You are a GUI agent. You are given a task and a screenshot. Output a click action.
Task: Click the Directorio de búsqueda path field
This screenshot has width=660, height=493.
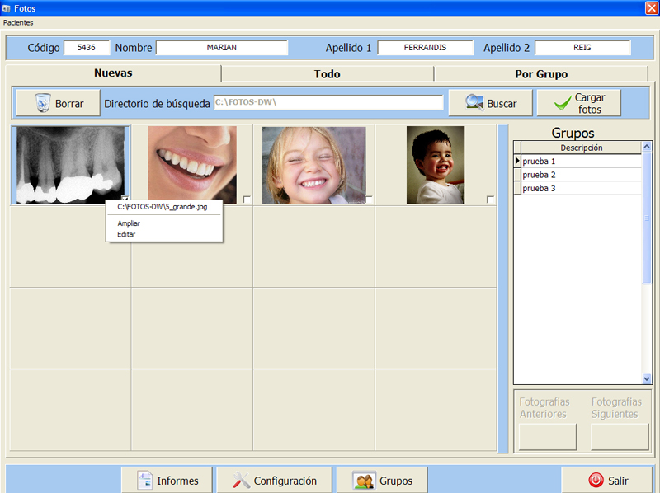pos(328,102)
